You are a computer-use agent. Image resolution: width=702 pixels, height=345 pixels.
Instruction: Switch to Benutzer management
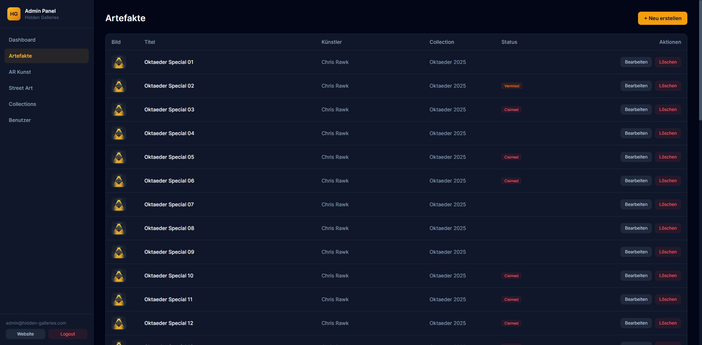tap(20, 120)
